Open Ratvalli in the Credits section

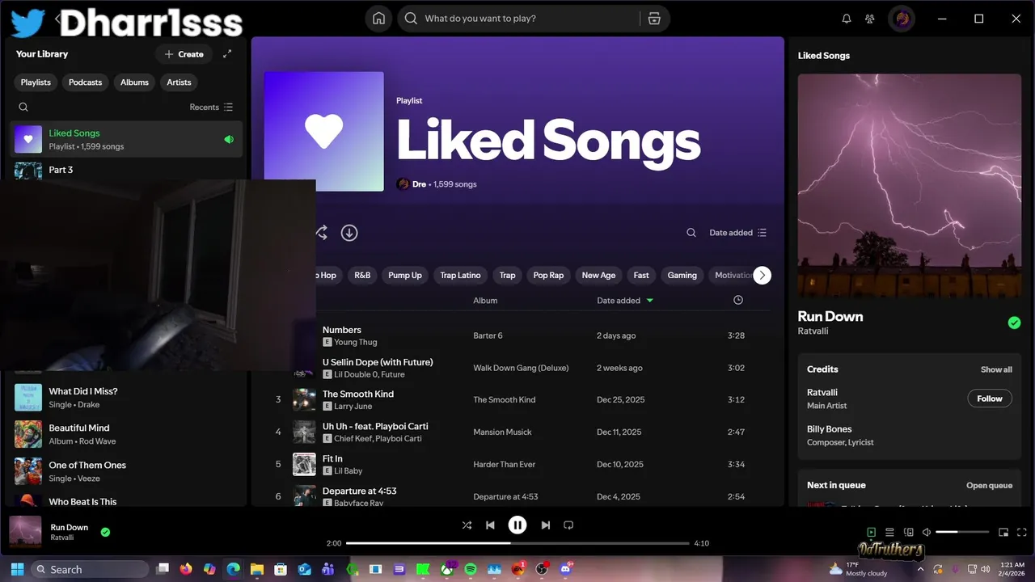[822, 393]
